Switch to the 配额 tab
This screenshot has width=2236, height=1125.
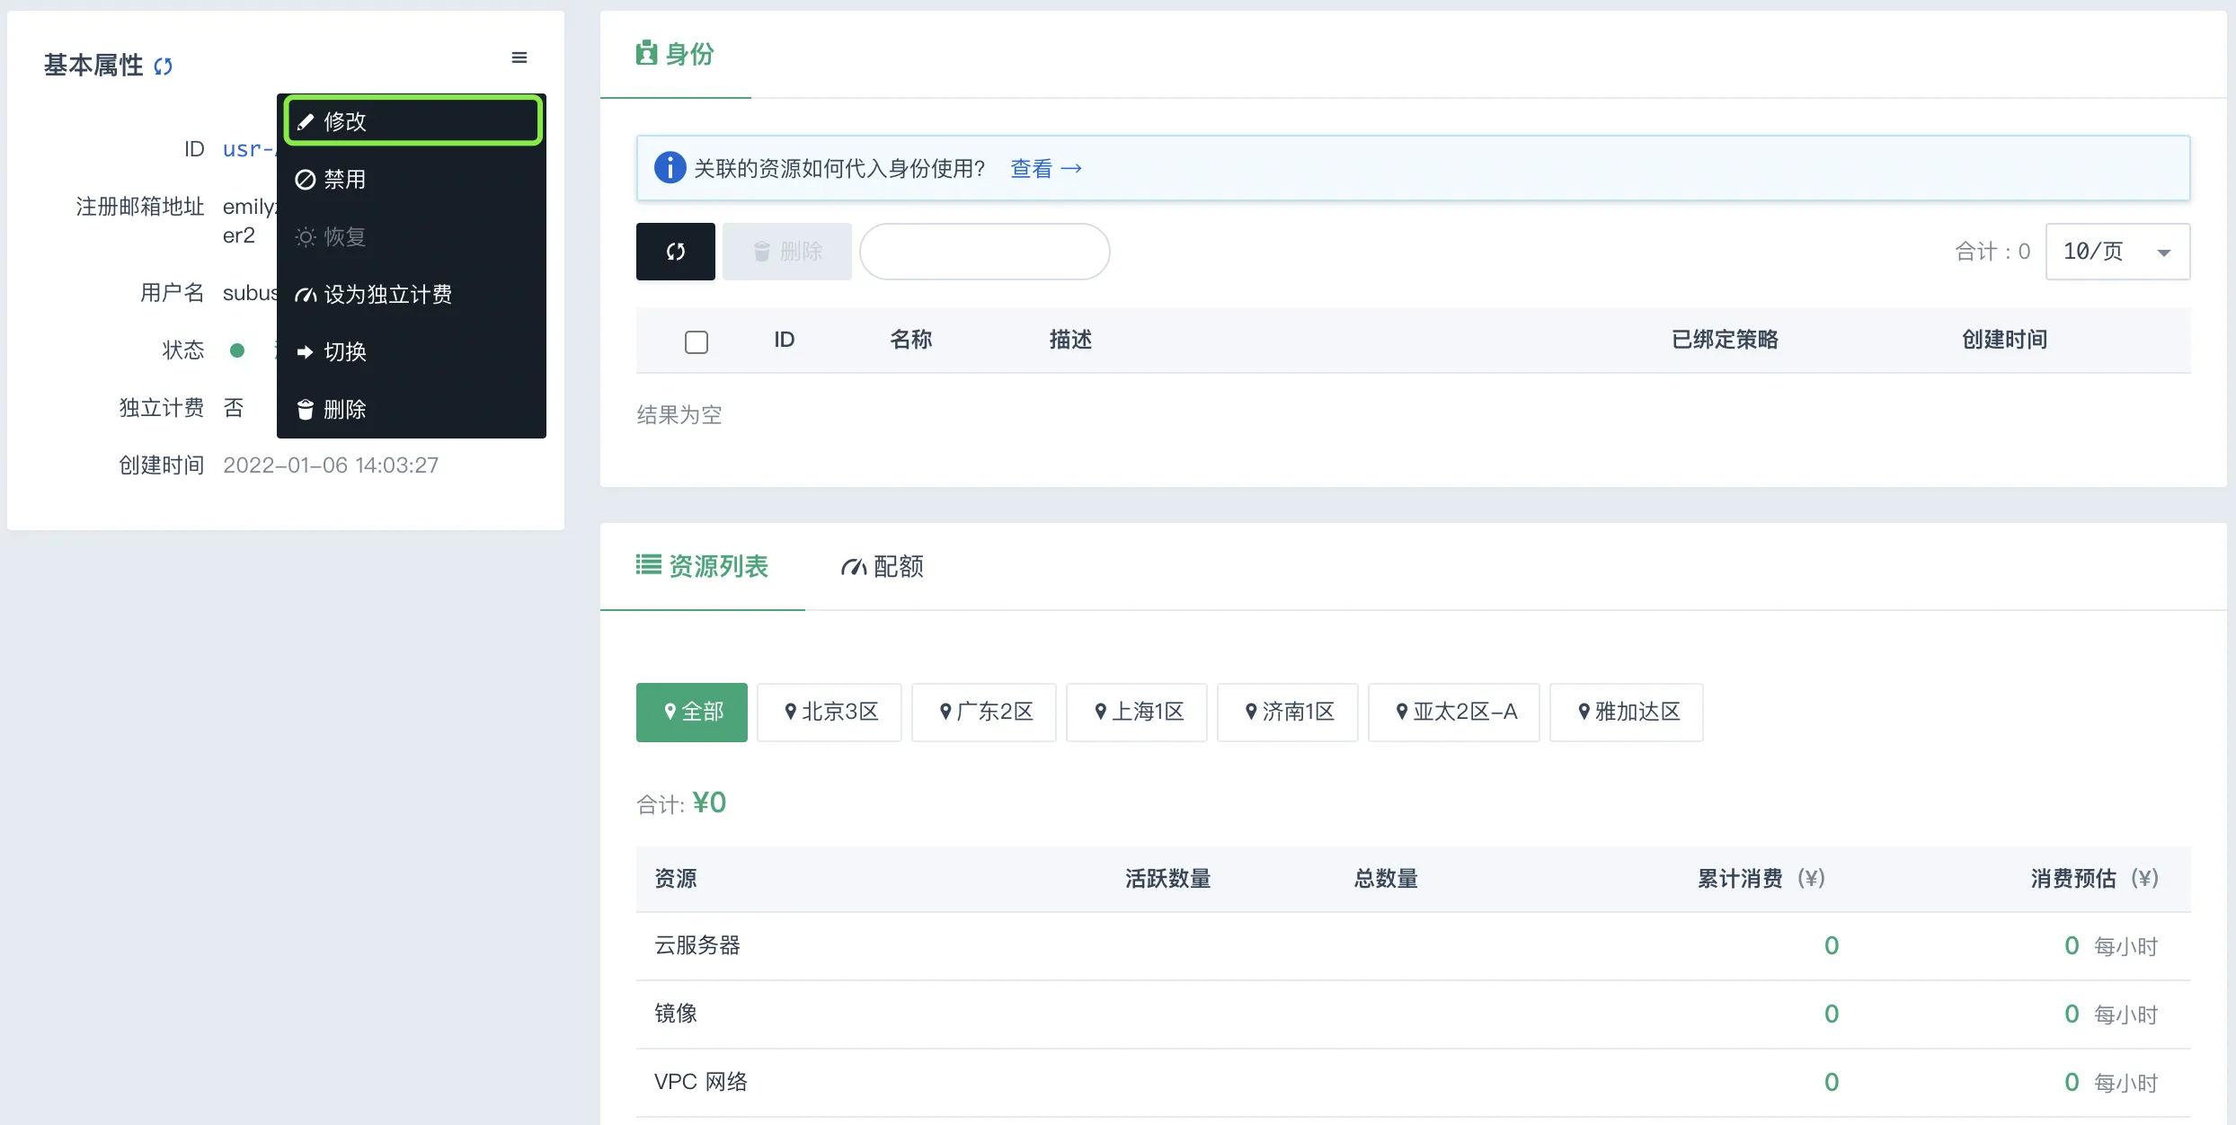[883, 566]
